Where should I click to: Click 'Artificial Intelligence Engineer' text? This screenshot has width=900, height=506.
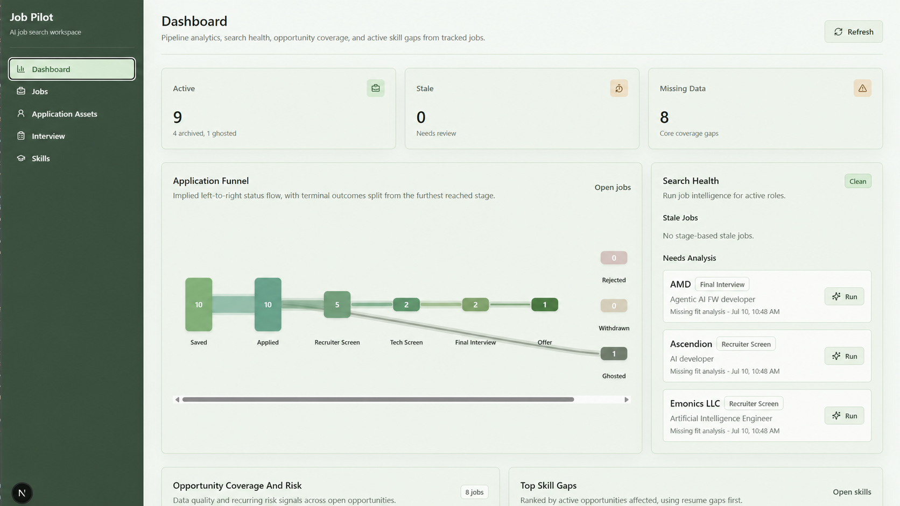(721, 418)
